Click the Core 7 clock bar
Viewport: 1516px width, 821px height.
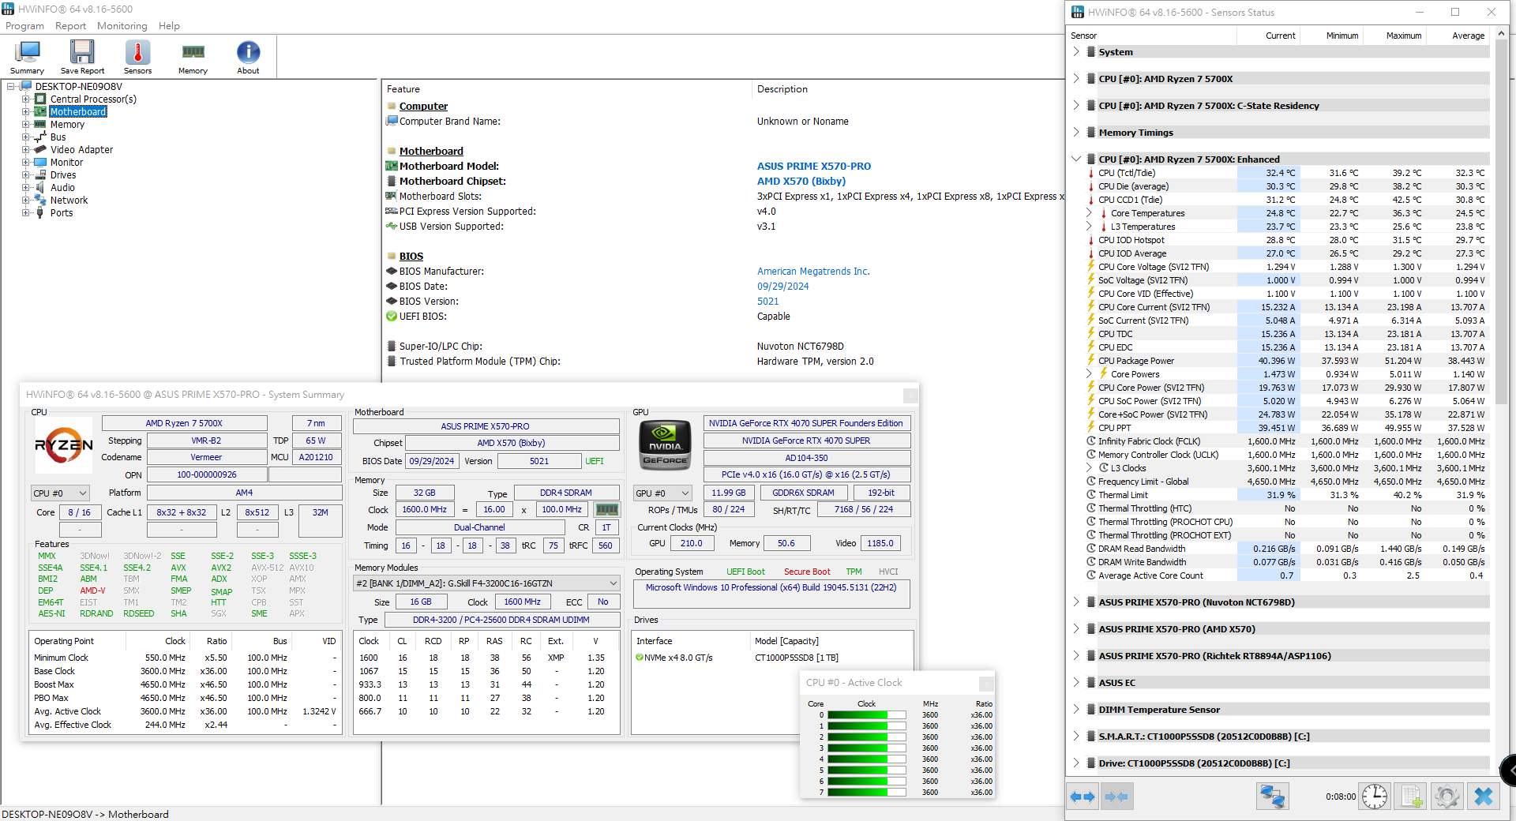[x=866, y=793]
